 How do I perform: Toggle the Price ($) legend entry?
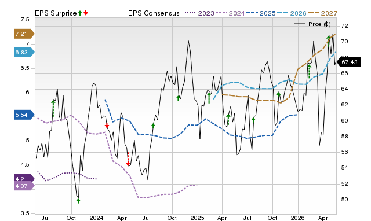312,24
